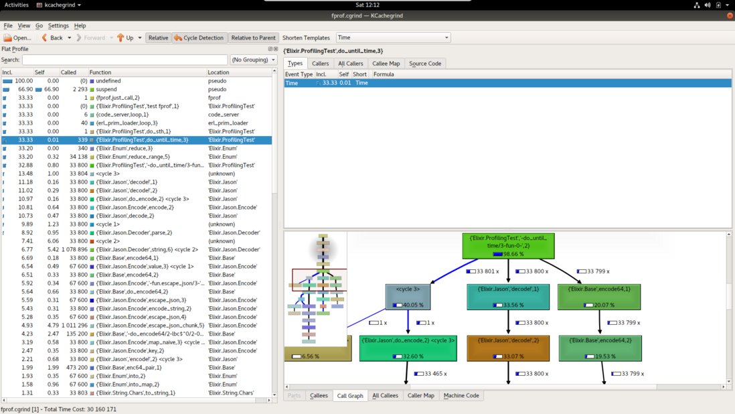Select the {fprof,just_call,2} row
This screenshot has height=414, width=735.
(x=136, y=98)
